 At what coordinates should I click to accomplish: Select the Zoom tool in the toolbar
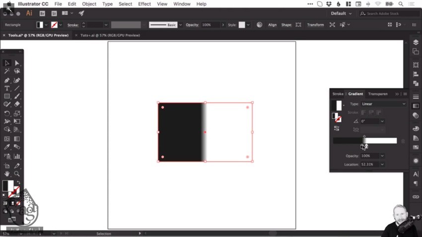tap(17, 174)
